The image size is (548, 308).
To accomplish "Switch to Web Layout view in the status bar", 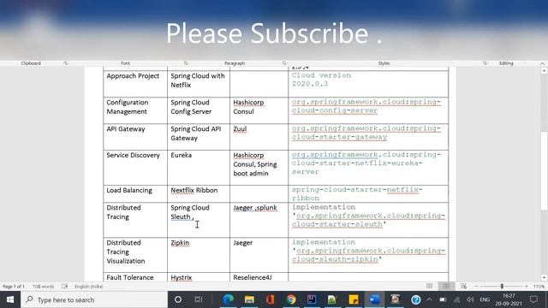I will point(464,287).
